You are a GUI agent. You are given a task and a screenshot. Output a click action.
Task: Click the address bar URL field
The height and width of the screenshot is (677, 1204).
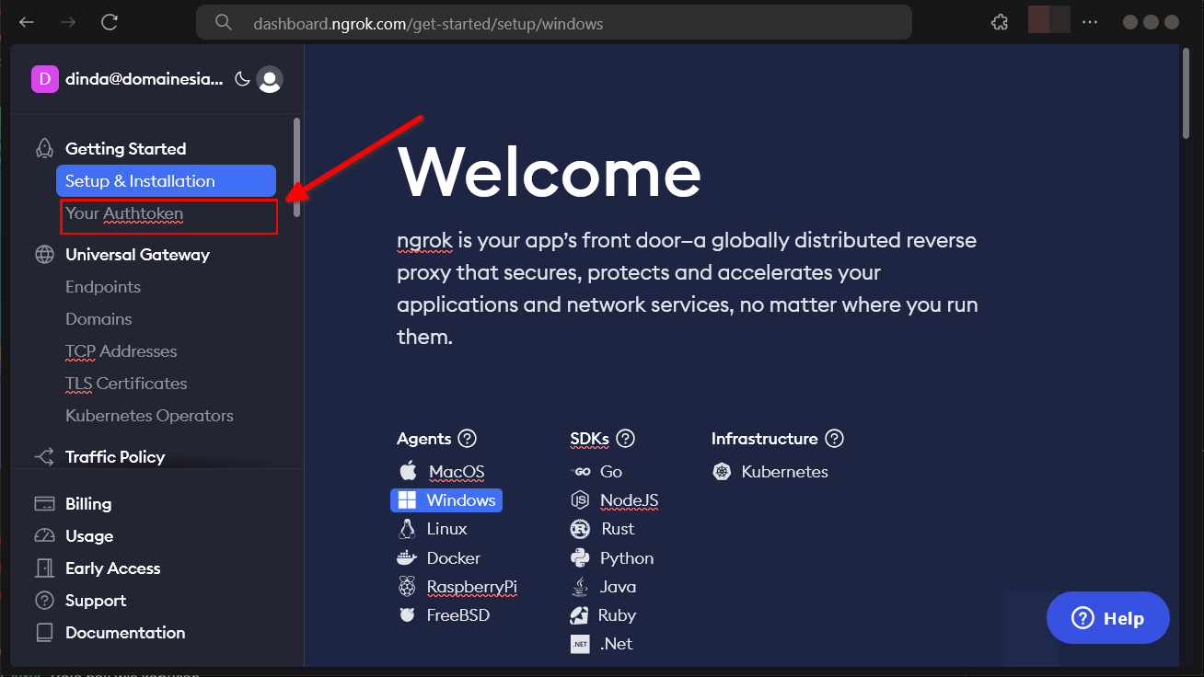coord(554,23)
